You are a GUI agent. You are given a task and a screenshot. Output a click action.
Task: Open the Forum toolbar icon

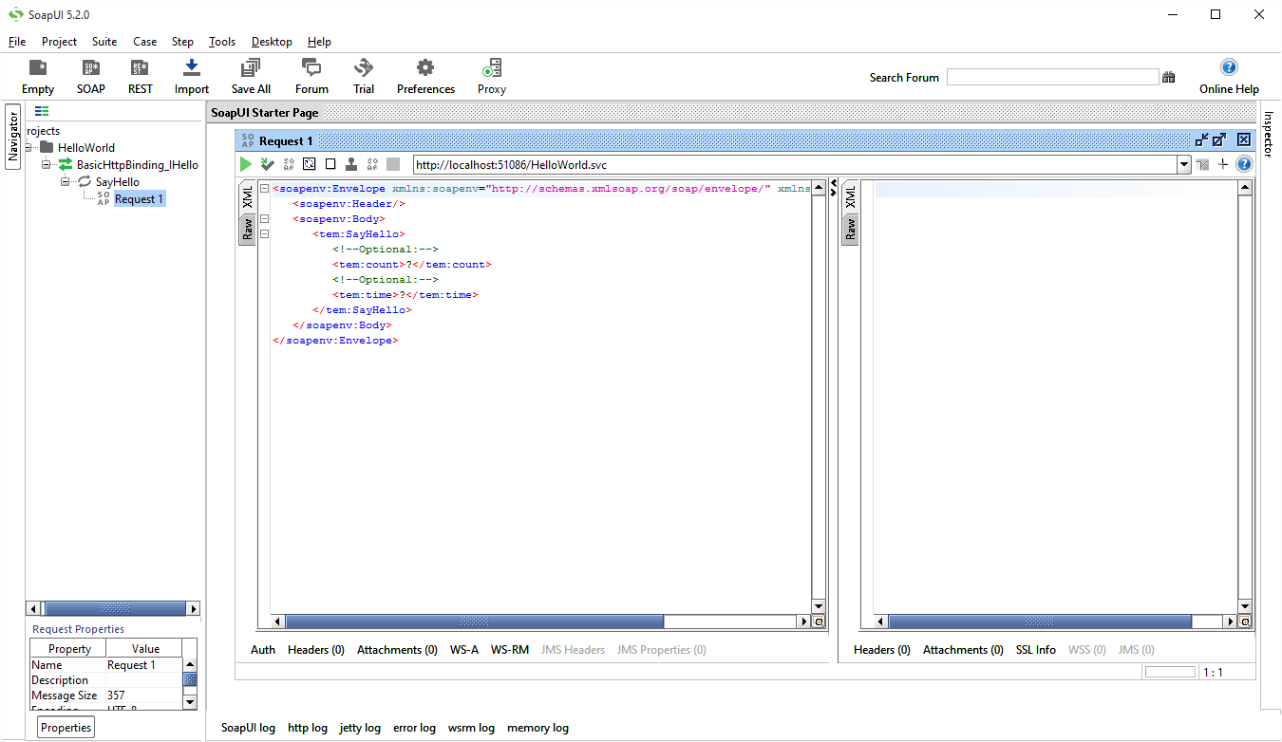(x=311, y=76)
